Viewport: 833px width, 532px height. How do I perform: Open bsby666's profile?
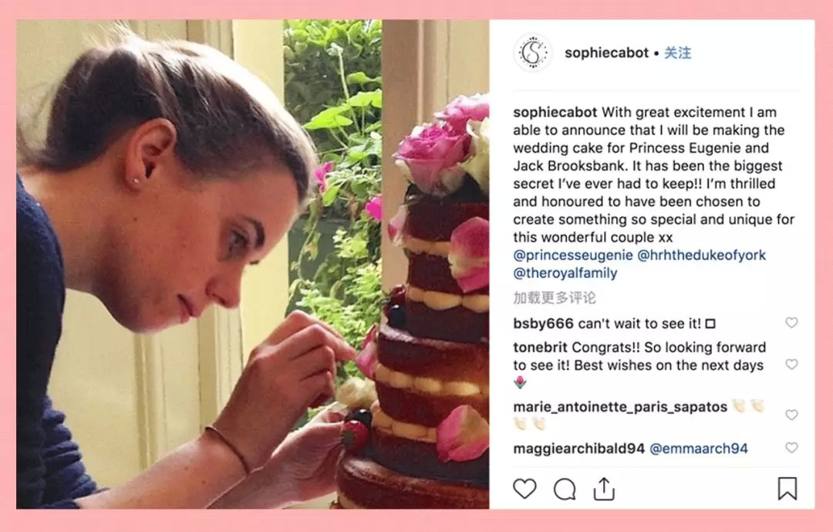(x=543, y=324)
